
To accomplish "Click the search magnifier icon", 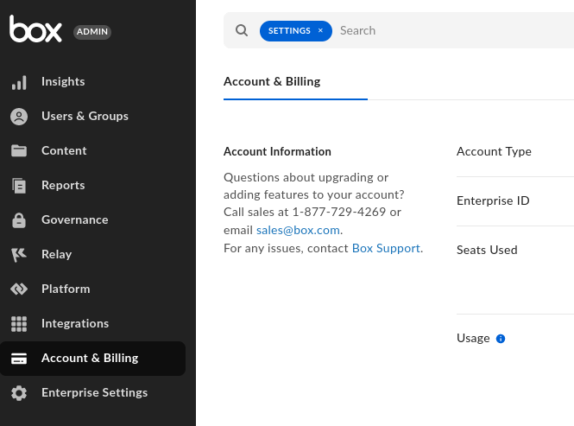I will [x=242, y=30].
